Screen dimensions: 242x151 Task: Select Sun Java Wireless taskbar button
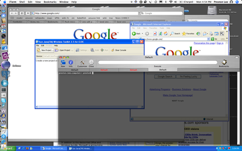pyautogui.click(x=81, y=149)
